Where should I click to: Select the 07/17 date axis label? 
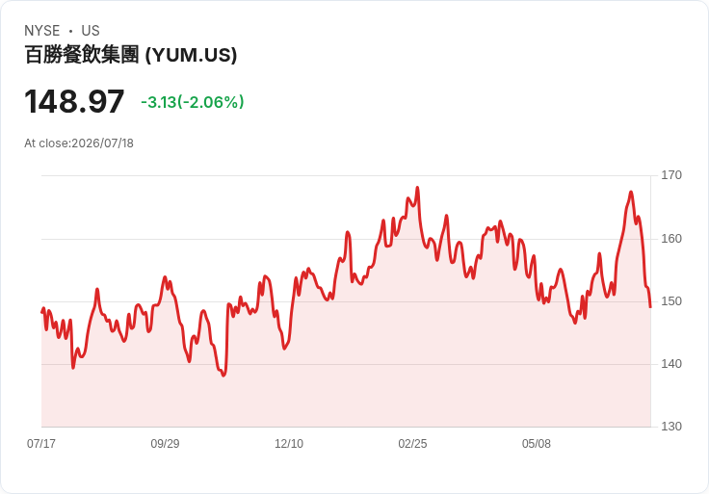click(x=41, y=443)
